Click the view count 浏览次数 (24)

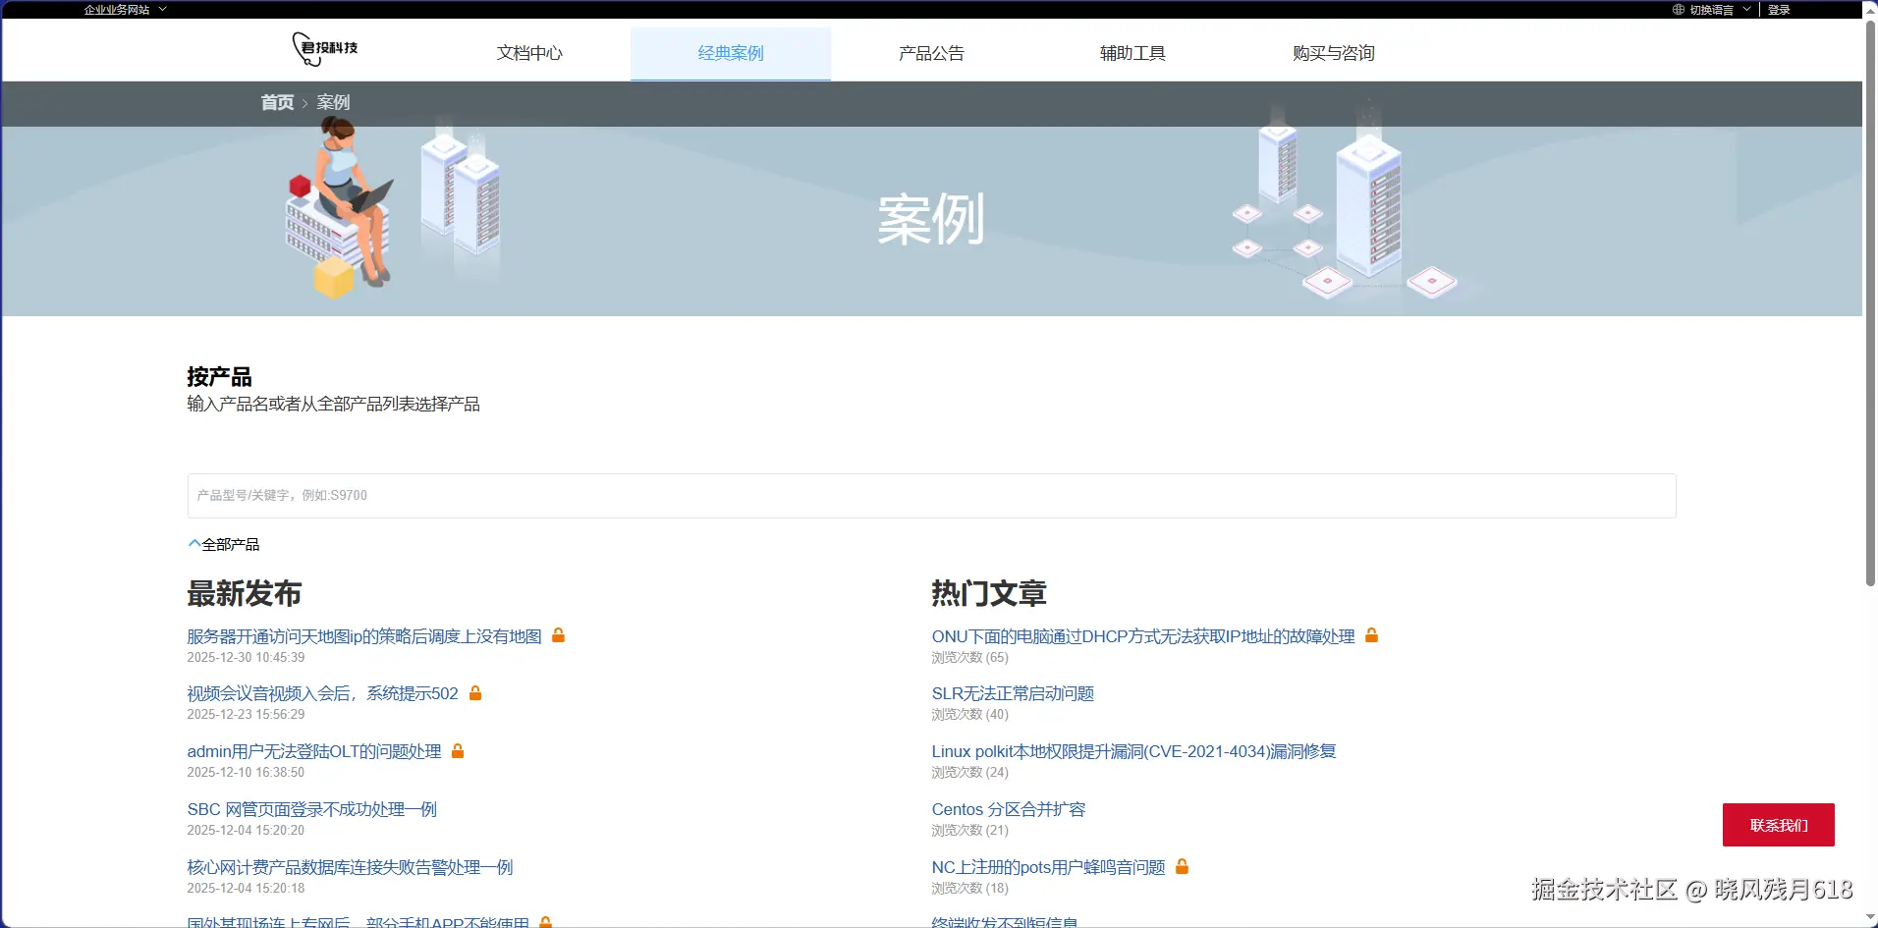click(970, 773)
